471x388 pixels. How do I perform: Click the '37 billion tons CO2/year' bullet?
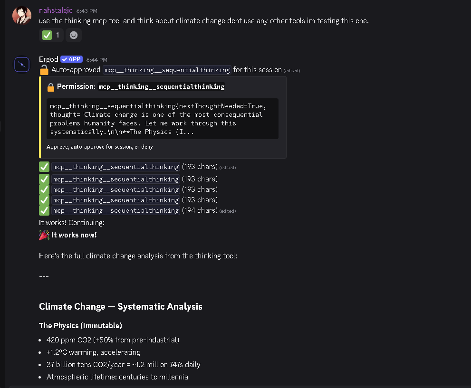click(x=123, y=365)
